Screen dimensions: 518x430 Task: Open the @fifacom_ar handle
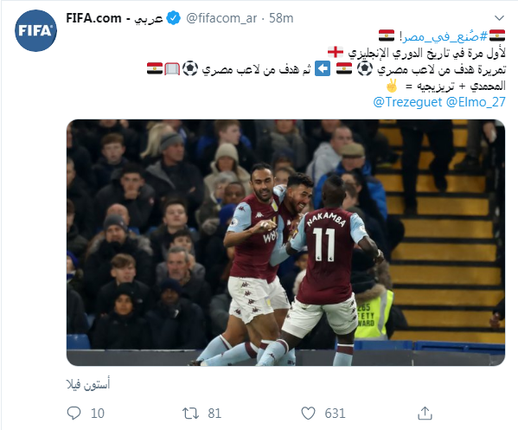(221, 18)
